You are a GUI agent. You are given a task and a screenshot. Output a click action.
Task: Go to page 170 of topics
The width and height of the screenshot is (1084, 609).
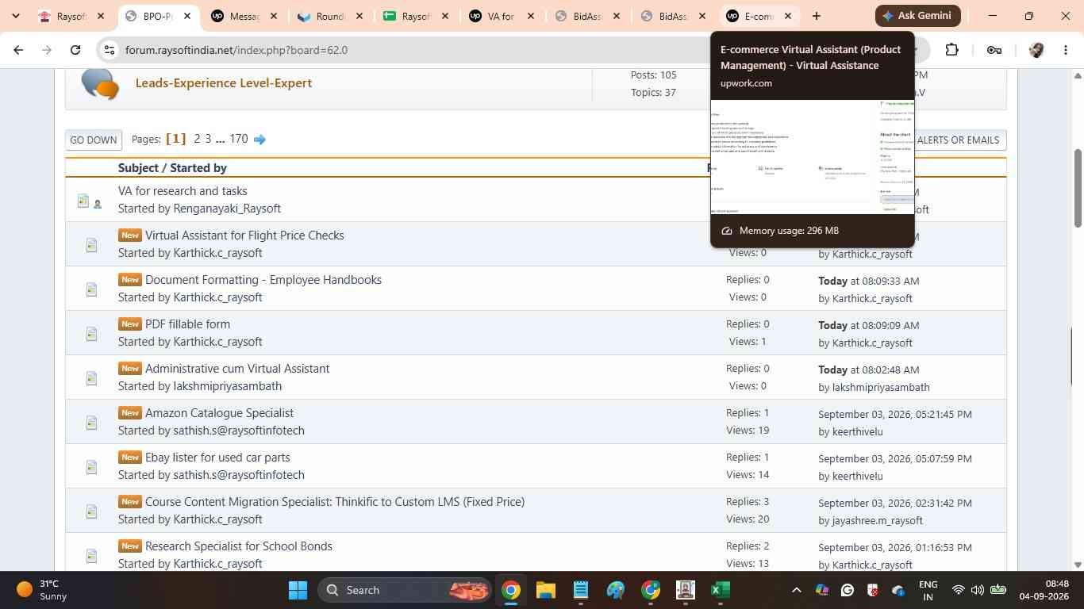[239, 139]
